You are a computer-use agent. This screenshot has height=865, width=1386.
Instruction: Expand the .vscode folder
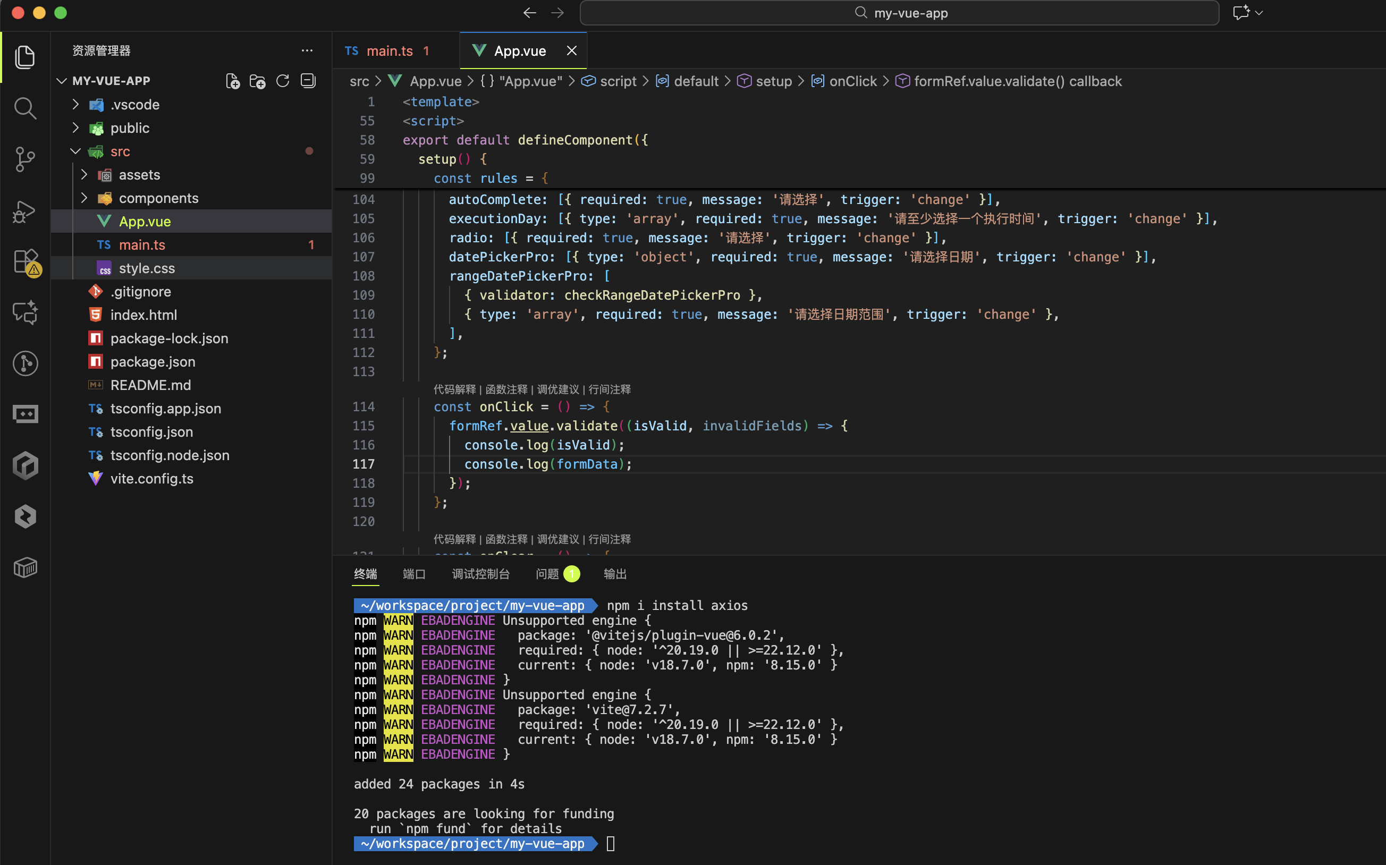134,105
